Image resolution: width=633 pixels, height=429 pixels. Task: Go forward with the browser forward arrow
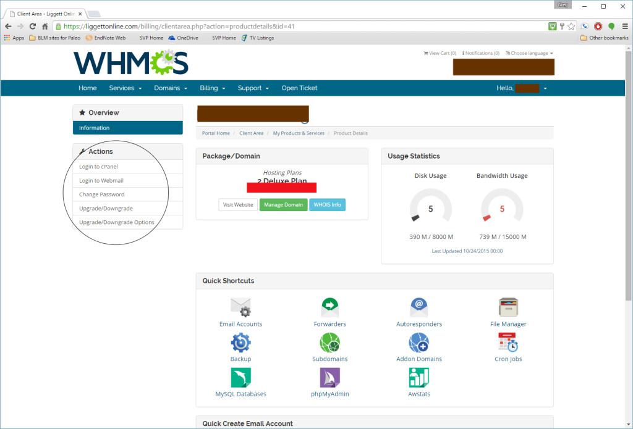click(x=20, y=26)
